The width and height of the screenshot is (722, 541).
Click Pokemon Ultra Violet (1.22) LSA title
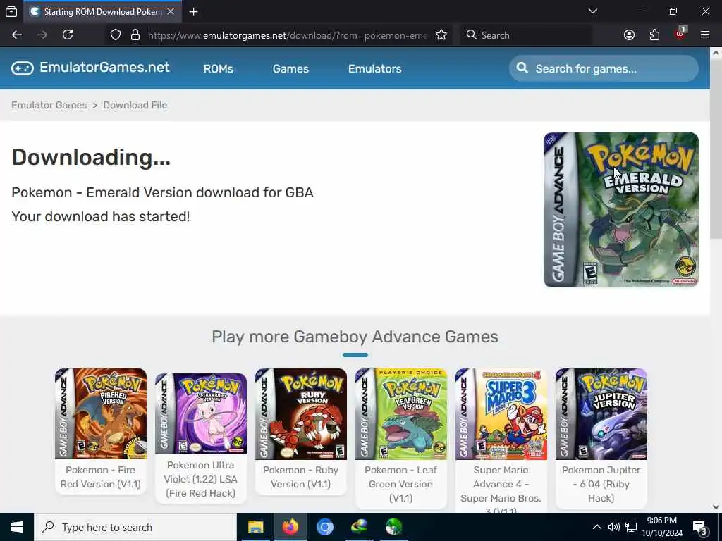pyautogui.click(x=201, y=479)
